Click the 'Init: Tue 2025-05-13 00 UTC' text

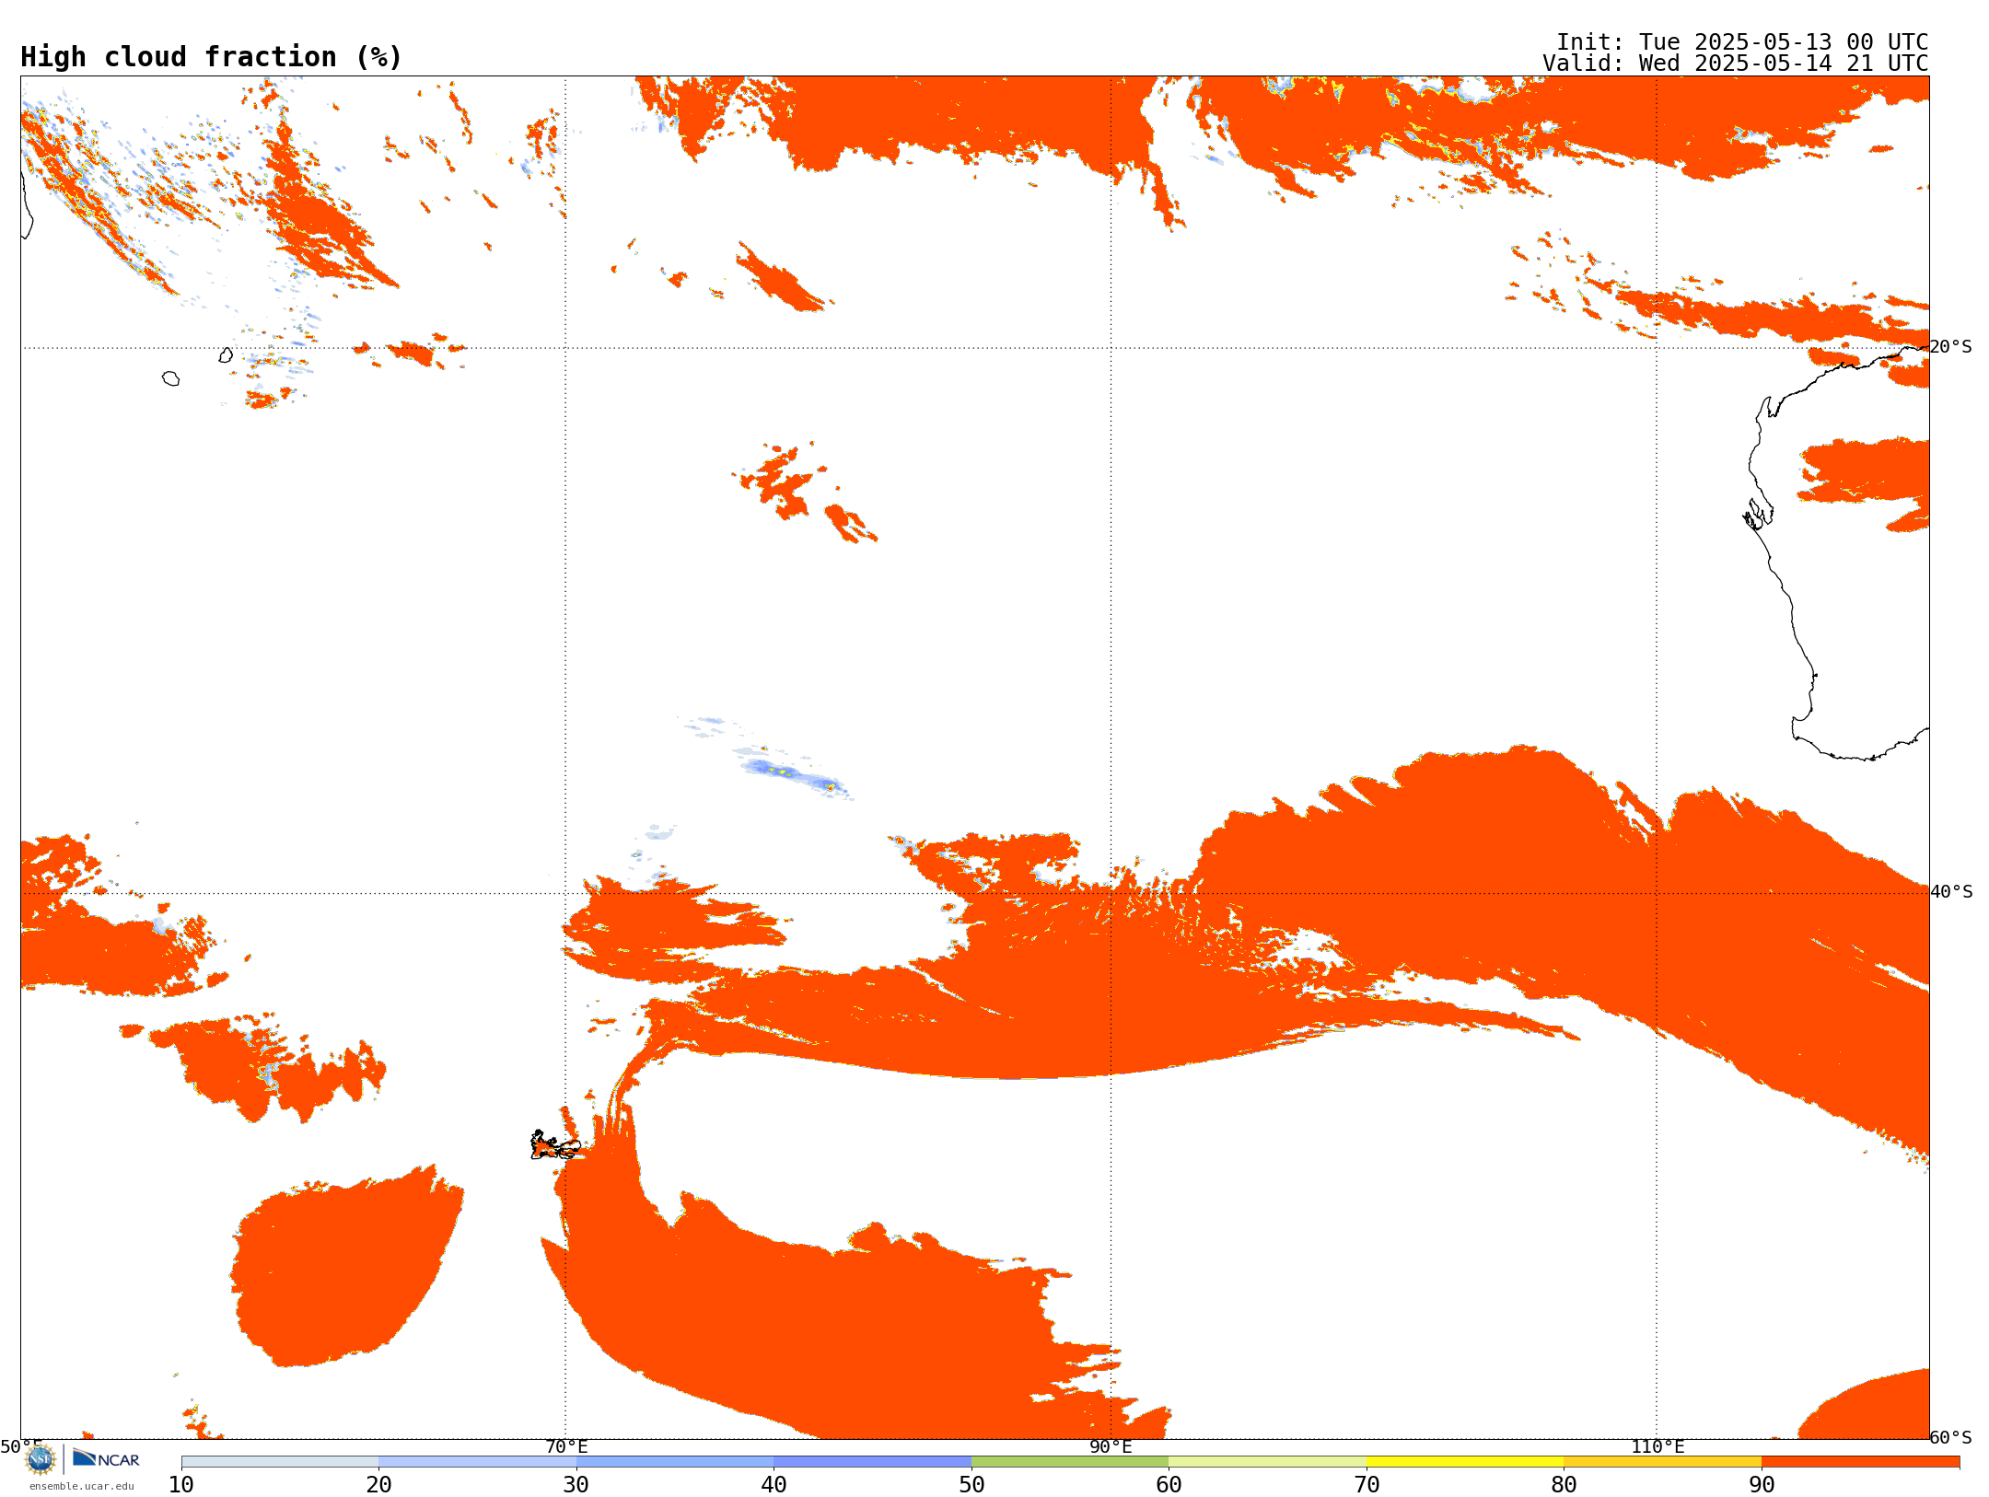click(x=1742, y=42)
